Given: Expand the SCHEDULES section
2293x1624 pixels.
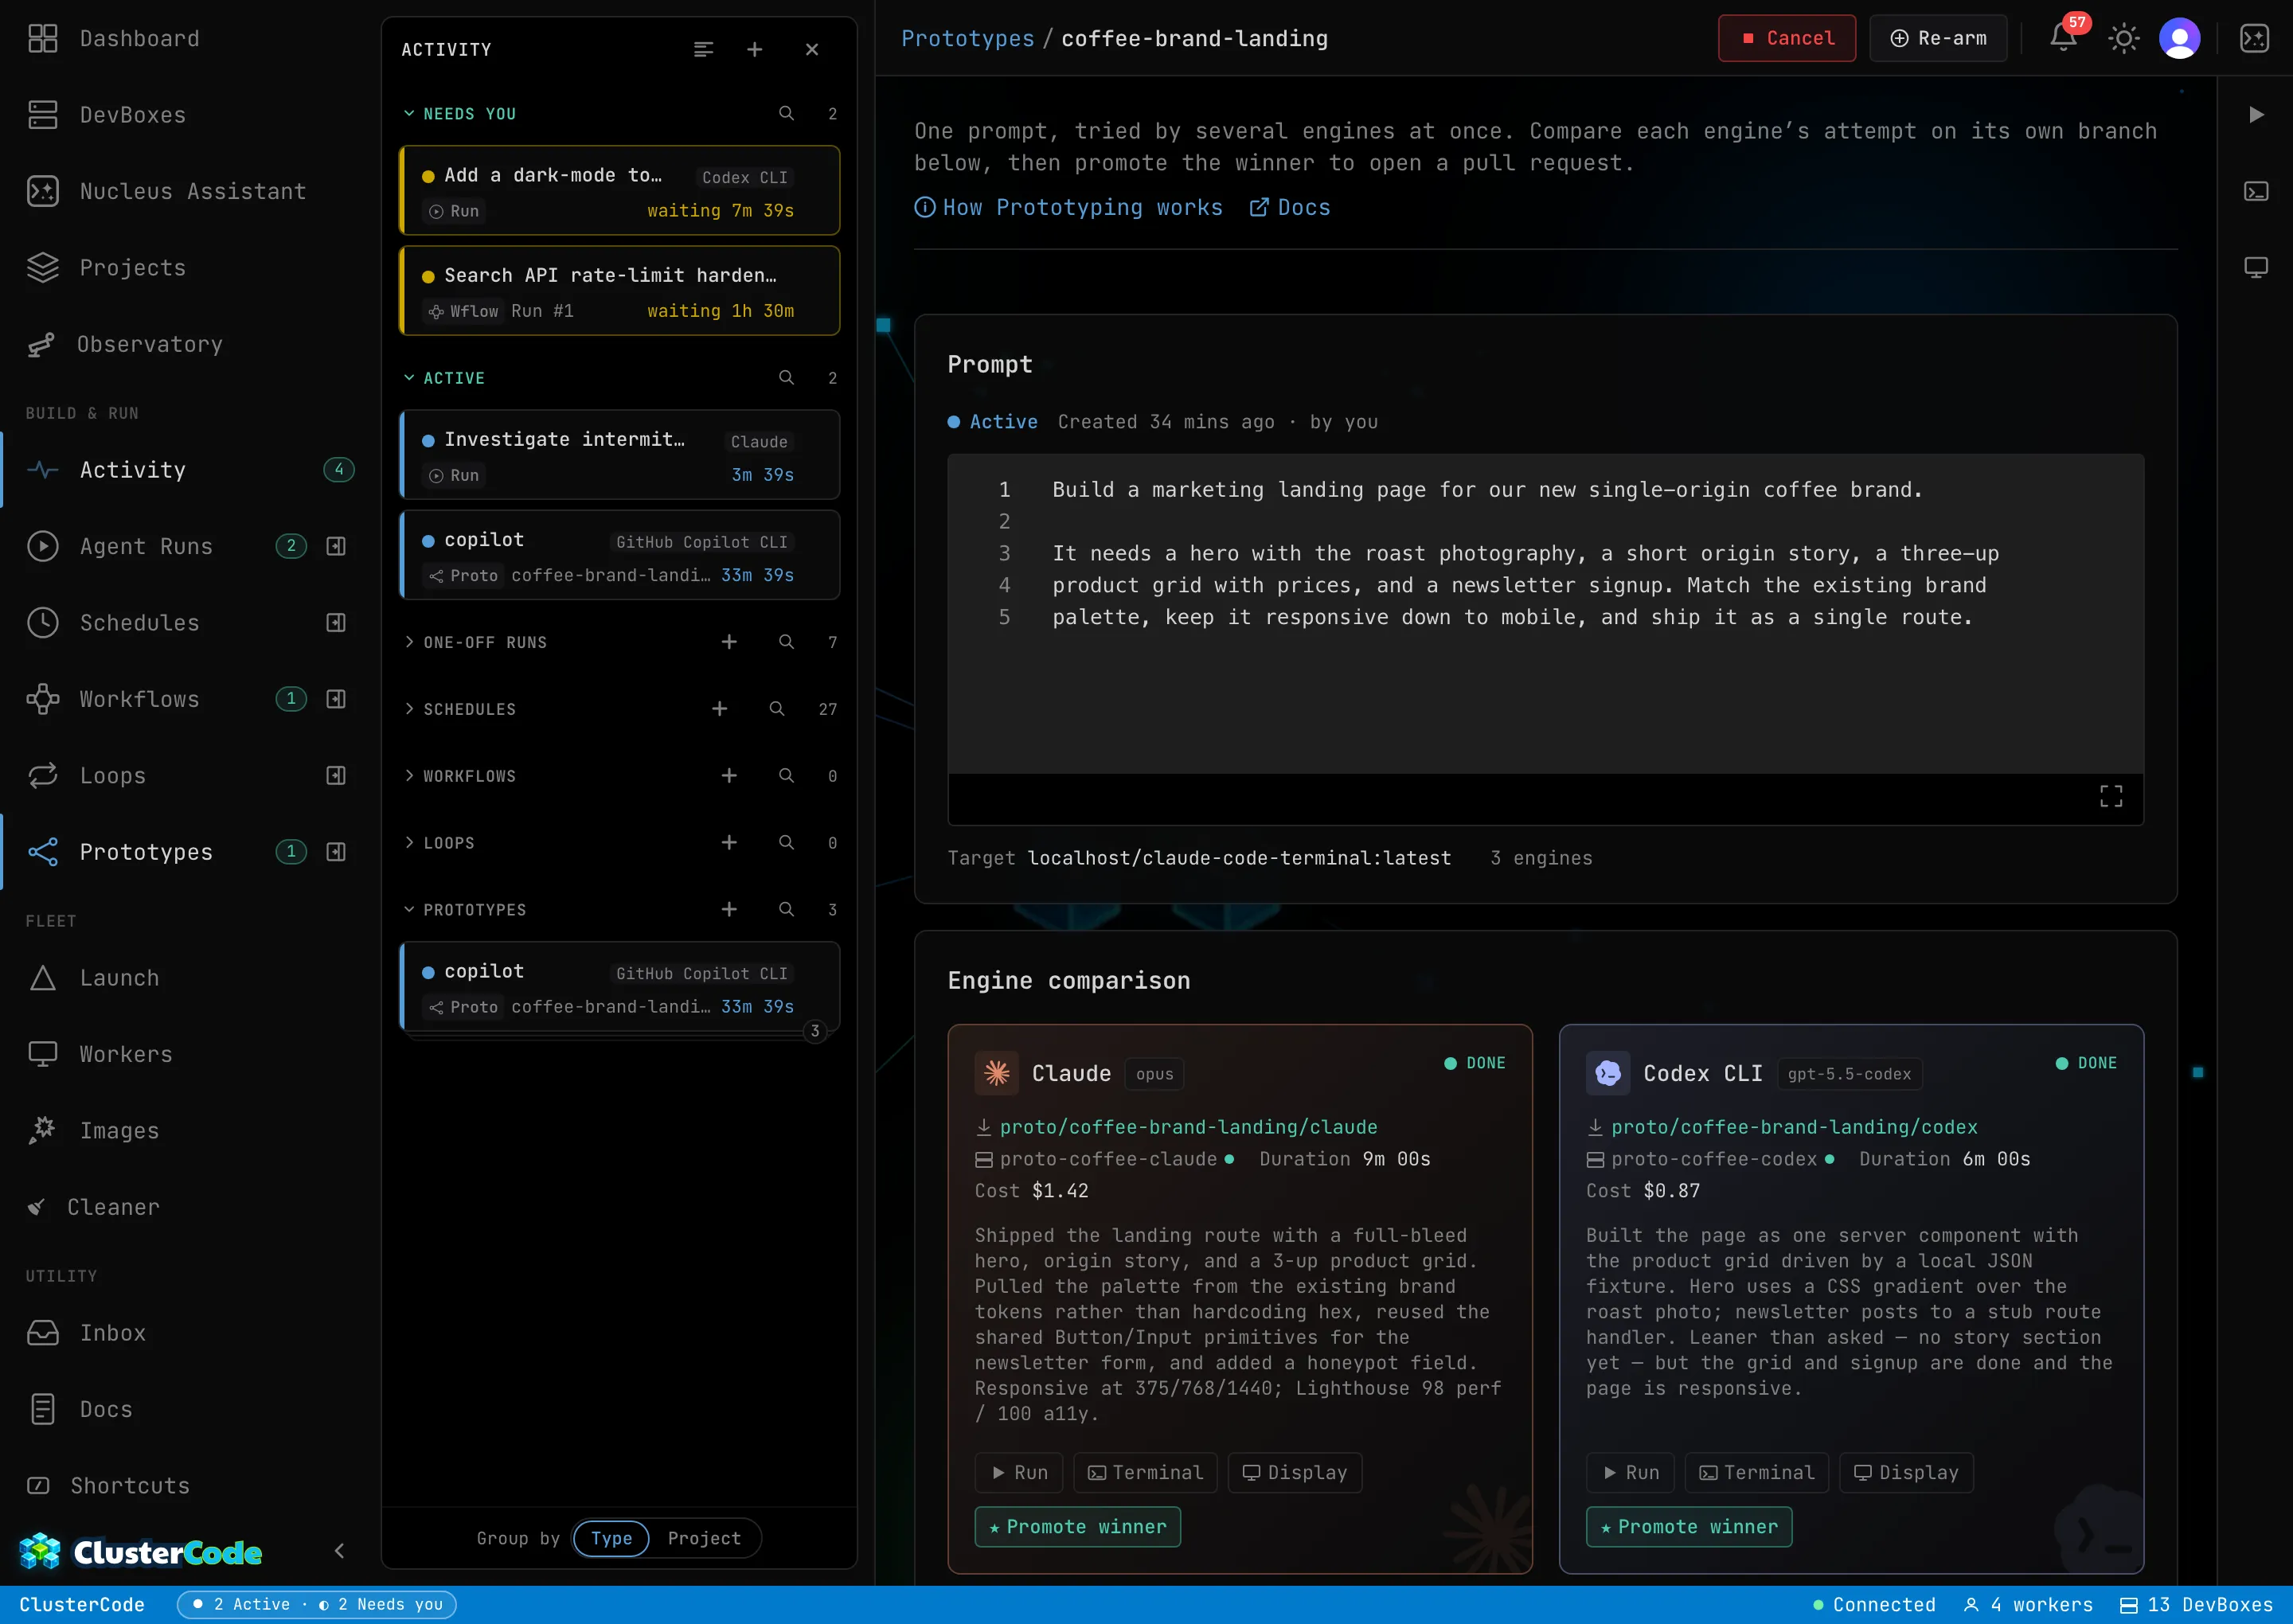Looking at the screenshot, I should point(459,709).
